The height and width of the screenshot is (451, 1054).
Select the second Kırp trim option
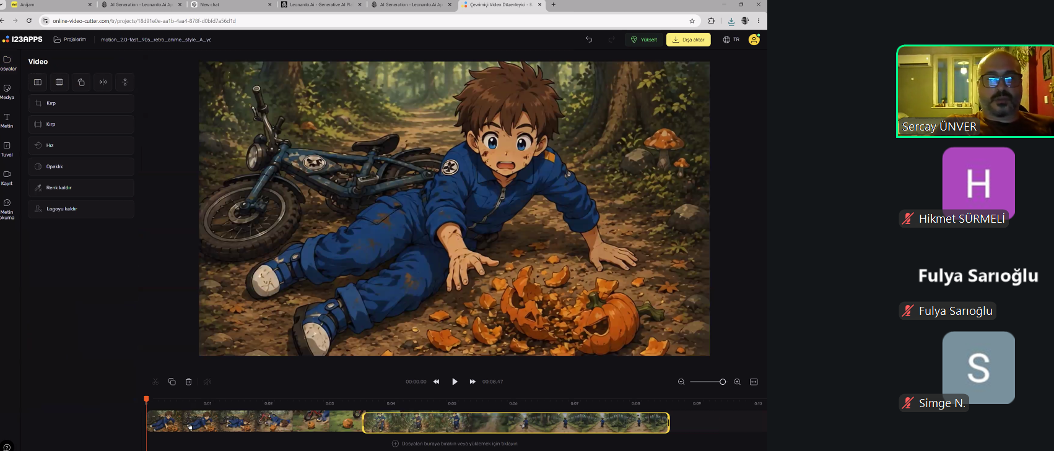[x=81, y=124]
